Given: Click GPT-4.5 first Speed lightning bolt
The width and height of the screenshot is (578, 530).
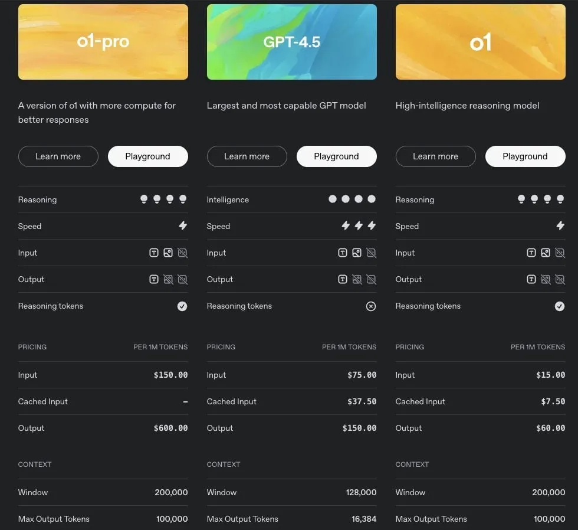Looking at the screenshot, I should click(x=346, y=225).
